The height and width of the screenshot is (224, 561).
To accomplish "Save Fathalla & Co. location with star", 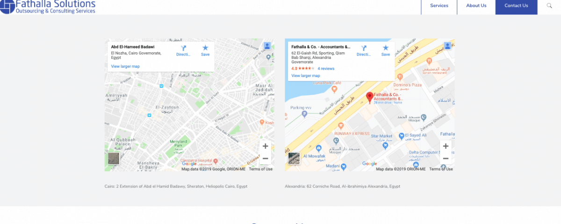I will pyautogui.click(x=386, y=51).
